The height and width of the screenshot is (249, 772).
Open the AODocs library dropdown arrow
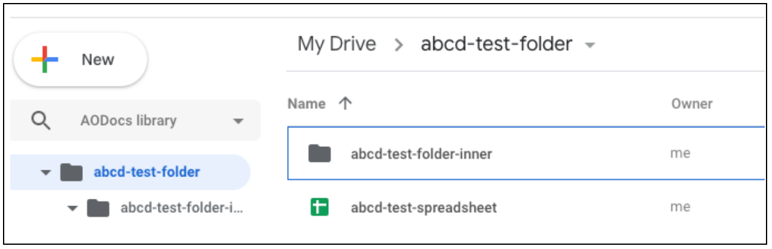(x=238, y=121)
